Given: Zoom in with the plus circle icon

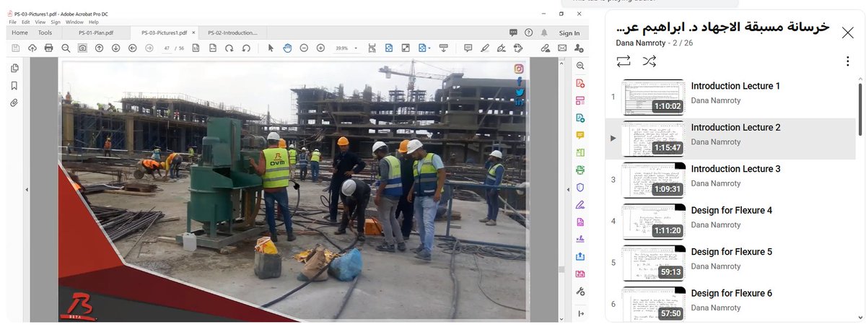Looking at the screenshot, I should [x=320, y=48].
